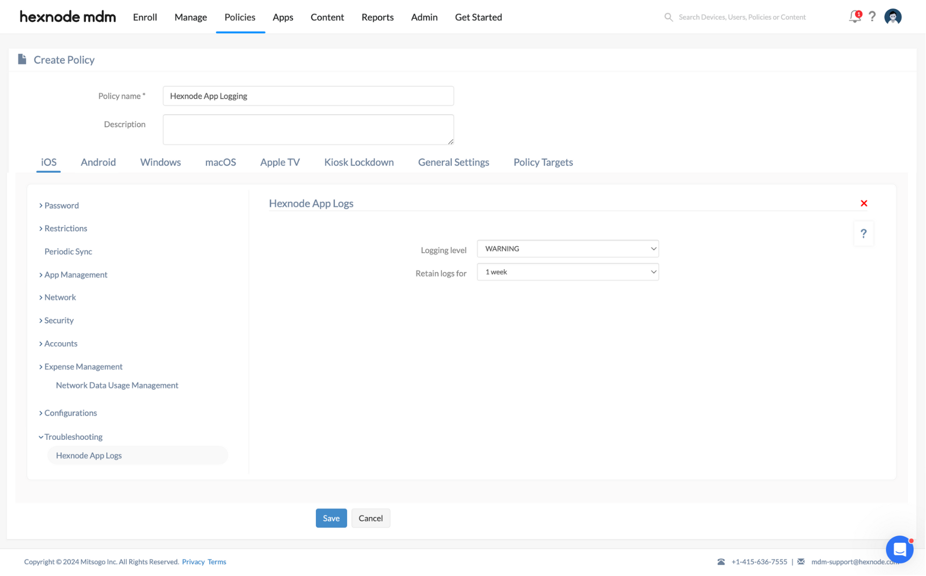Image resolution: width=926 pixels, height=576 pixels.
Task: Click the support phone number
Action: 759,562
